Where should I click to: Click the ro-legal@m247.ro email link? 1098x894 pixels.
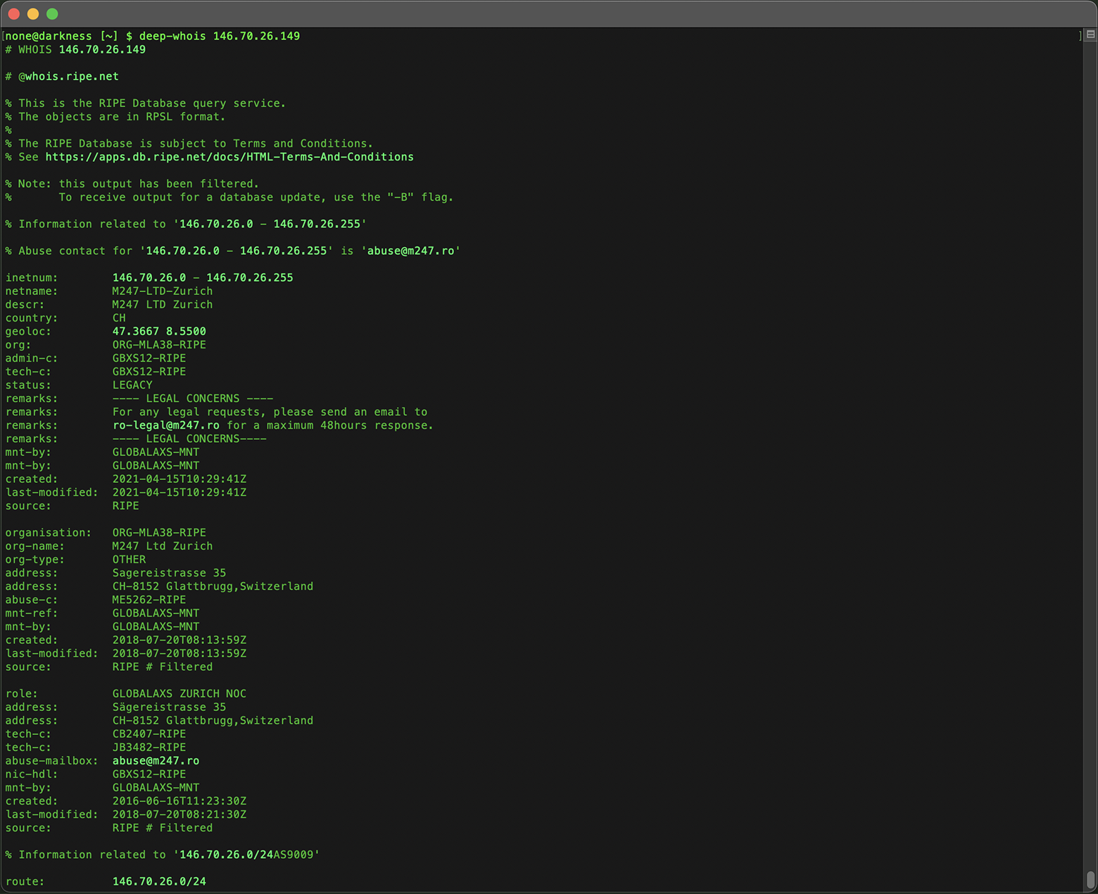click(165, 425)
